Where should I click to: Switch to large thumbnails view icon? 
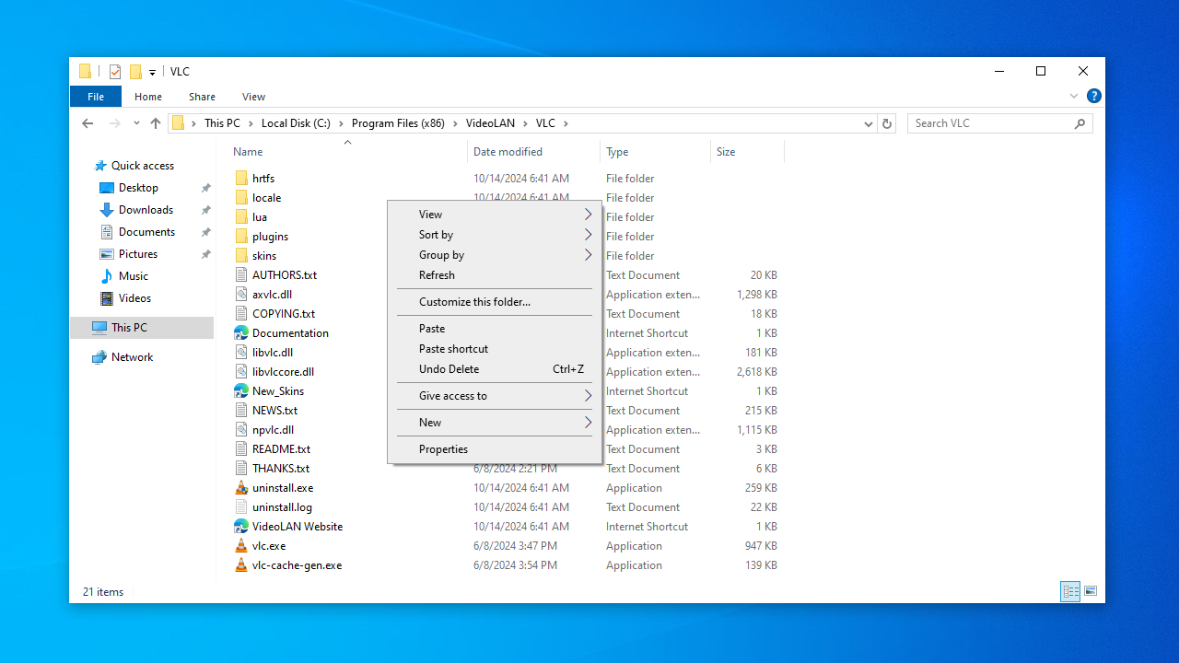pyautogui.click(x=1091, y=591)
